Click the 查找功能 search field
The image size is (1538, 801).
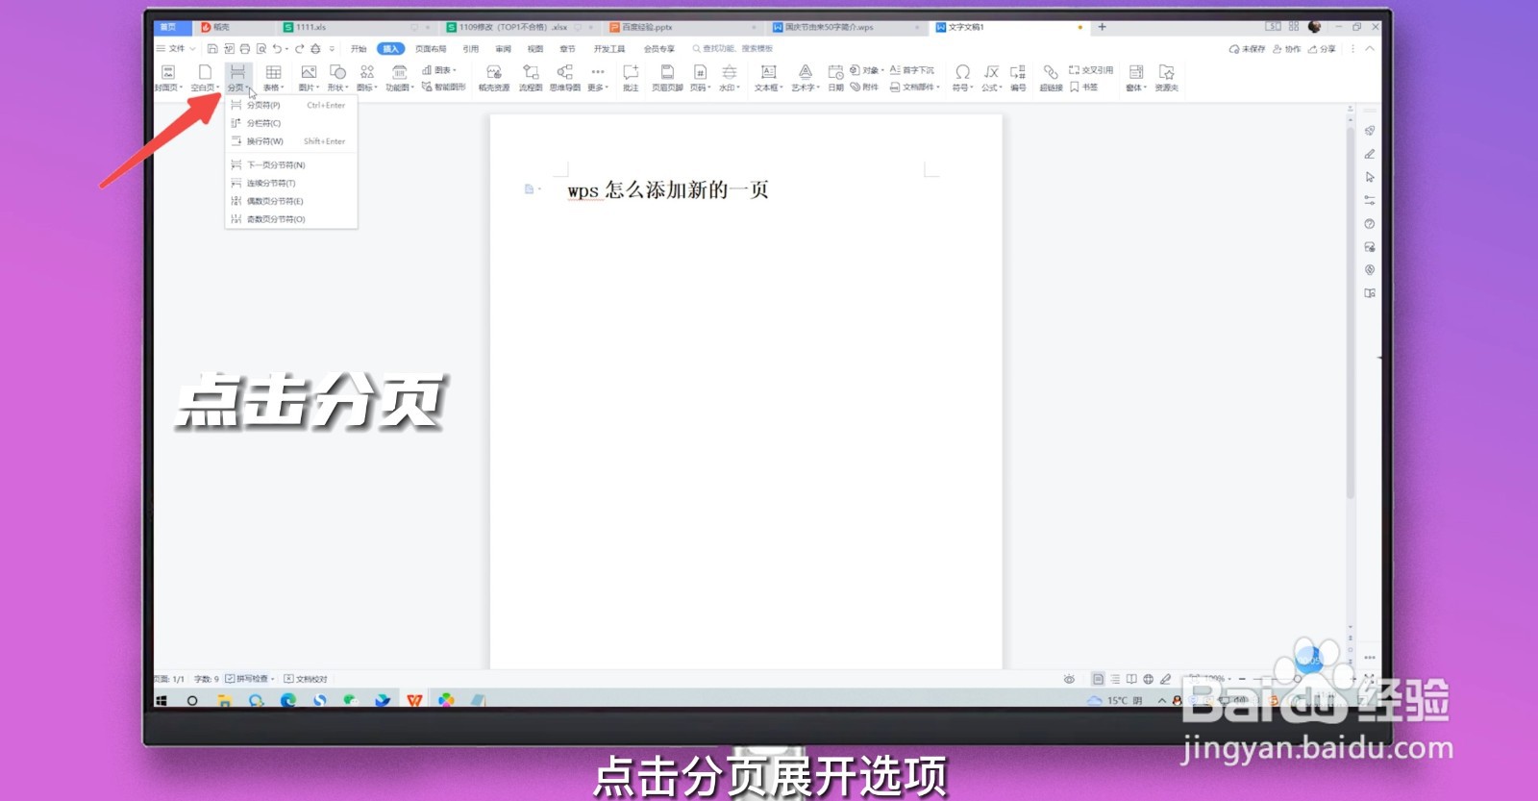tap(732, 48)
